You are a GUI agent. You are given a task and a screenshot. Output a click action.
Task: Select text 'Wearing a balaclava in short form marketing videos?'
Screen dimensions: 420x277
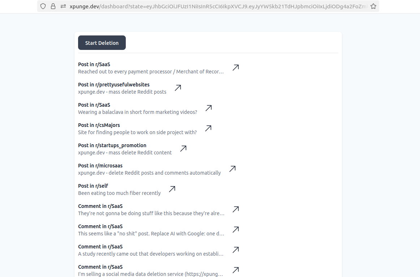coord(137,112)
